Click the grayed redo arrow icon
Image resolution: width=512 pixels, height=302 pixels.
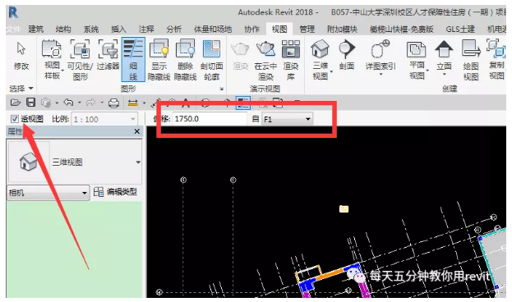[x=90, y=103]
